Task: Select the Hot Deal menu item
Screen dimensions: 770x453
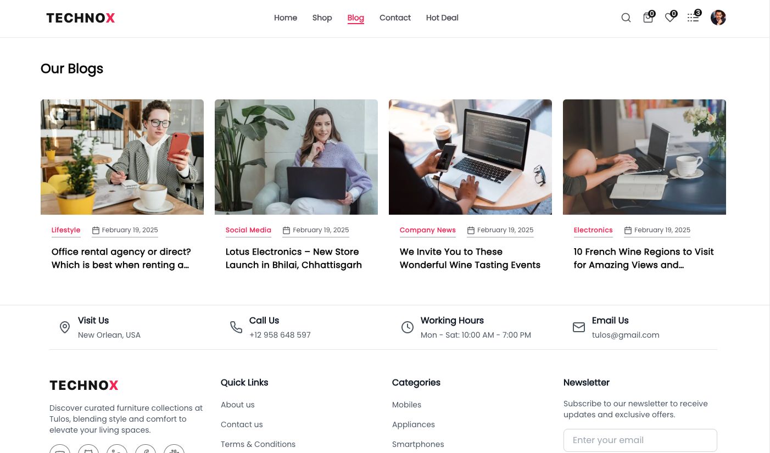Action: pyautogui.click(x=442, y=18)
